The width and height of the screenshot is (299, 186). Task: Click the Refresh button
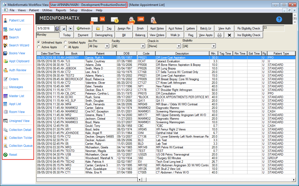[x=83, y=28]
